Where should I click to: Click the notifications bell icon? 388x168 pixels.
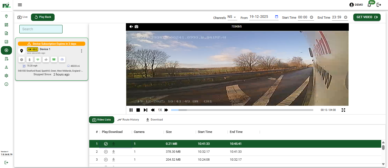coord(369,5)
